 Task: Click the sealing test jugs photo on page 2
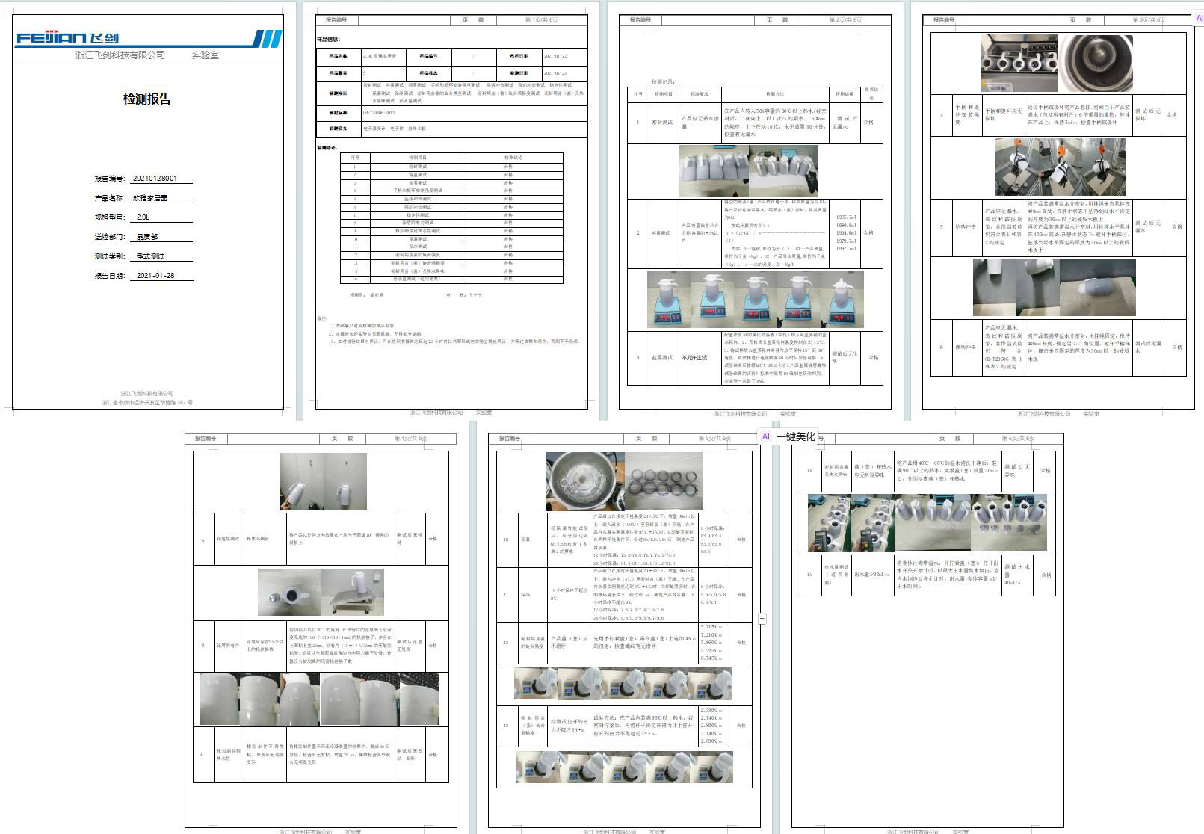(x=749, y=171)
